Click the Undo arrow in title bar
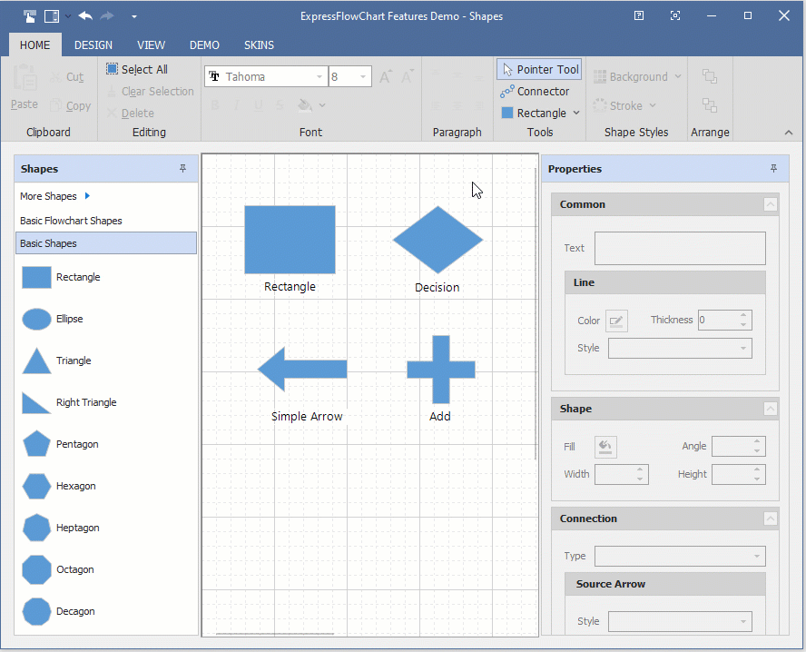The width and height of the screenshot is (806, 652). pos(85,15)
